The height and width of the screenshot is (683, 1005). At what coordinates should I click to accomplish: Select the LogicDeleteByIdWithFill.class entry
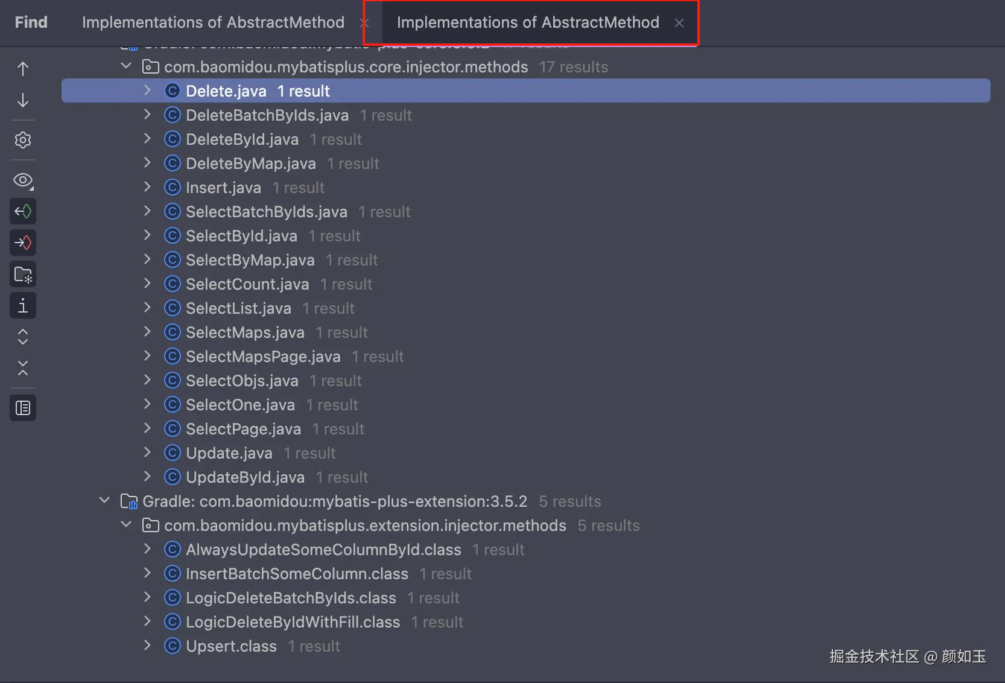click(293, 622)
